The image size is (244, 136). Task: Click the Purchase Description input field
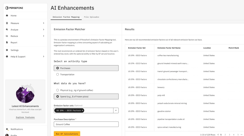pyautogui.click(x=86, y=124)
